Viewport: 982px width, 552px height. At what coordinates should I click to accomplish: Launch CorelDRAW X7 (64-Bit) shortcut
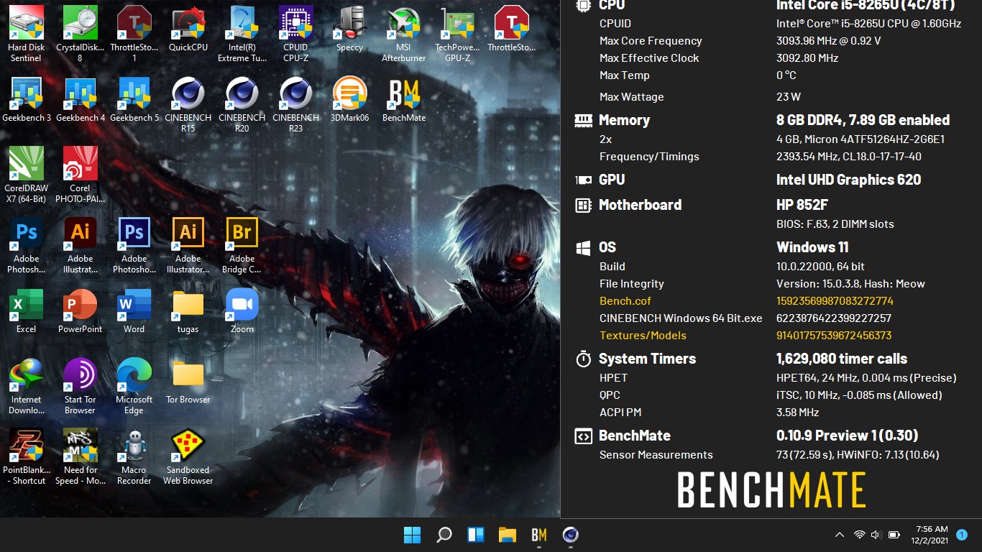coord(27,175)
